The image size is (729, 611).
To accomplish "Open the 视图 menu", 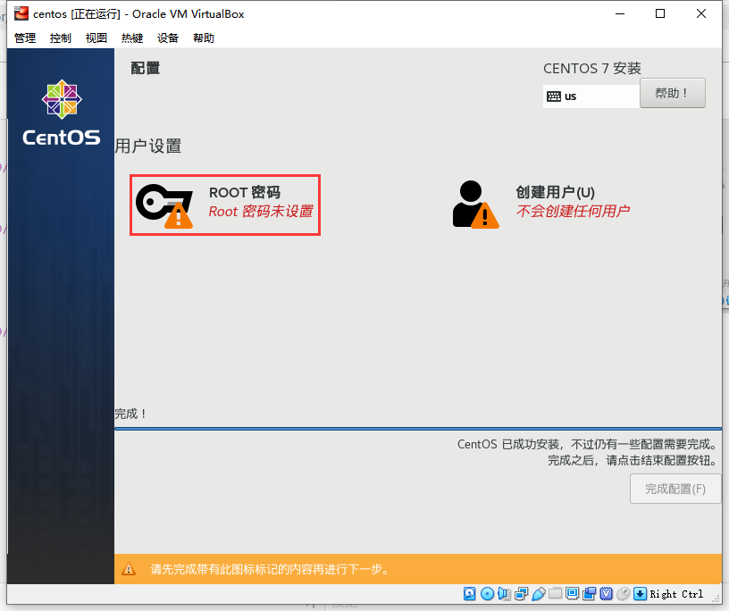I will coord(96,38).
